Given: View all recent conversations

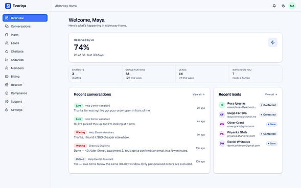Looking at the screenshot, I should tap(198, 95).
